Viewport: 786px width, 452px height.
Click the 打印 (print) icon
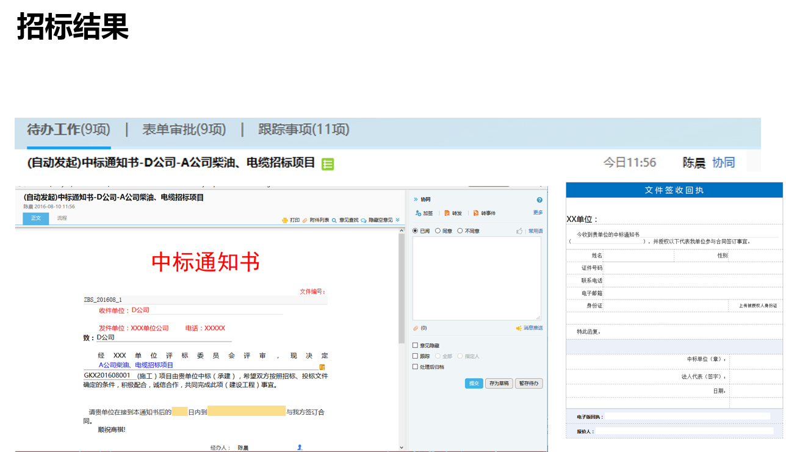point(285,220)
